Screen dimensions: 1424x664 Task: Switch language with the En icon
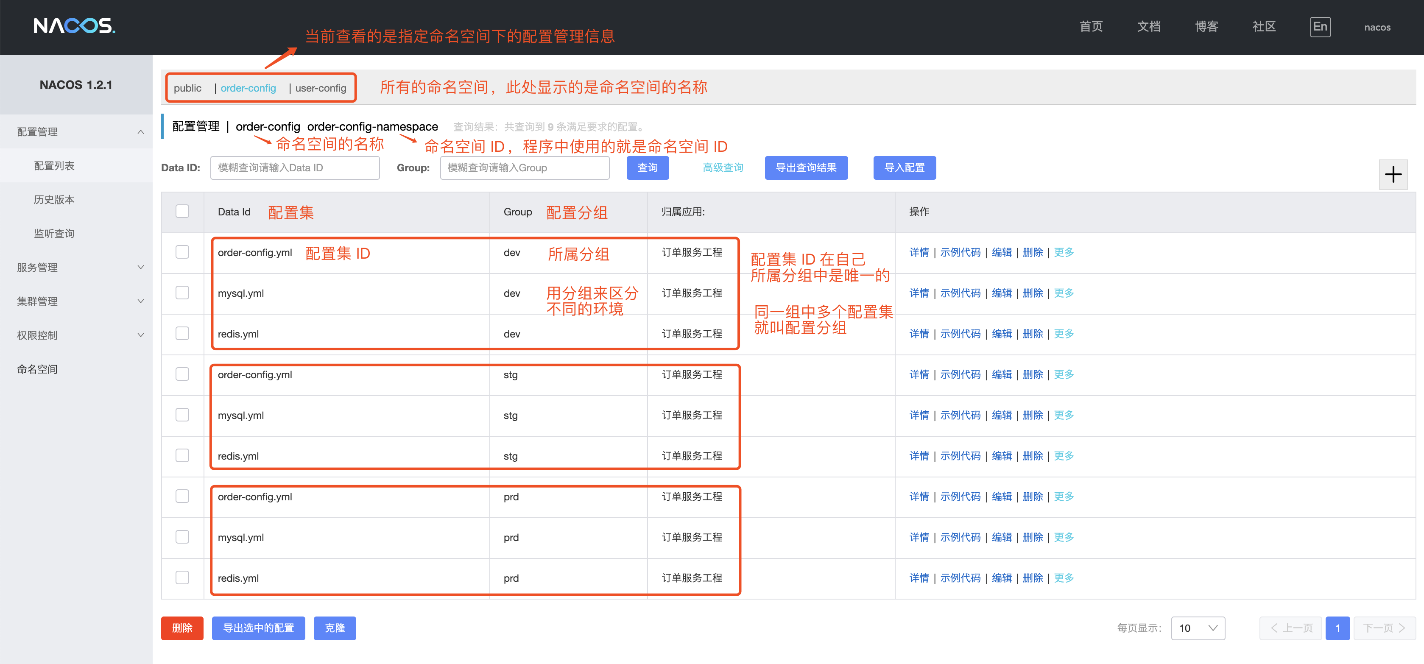(1320, 27)
